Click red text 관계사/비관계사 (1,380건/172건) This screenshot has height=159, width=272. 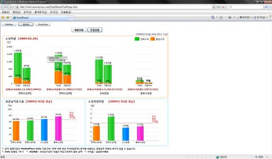64,89
